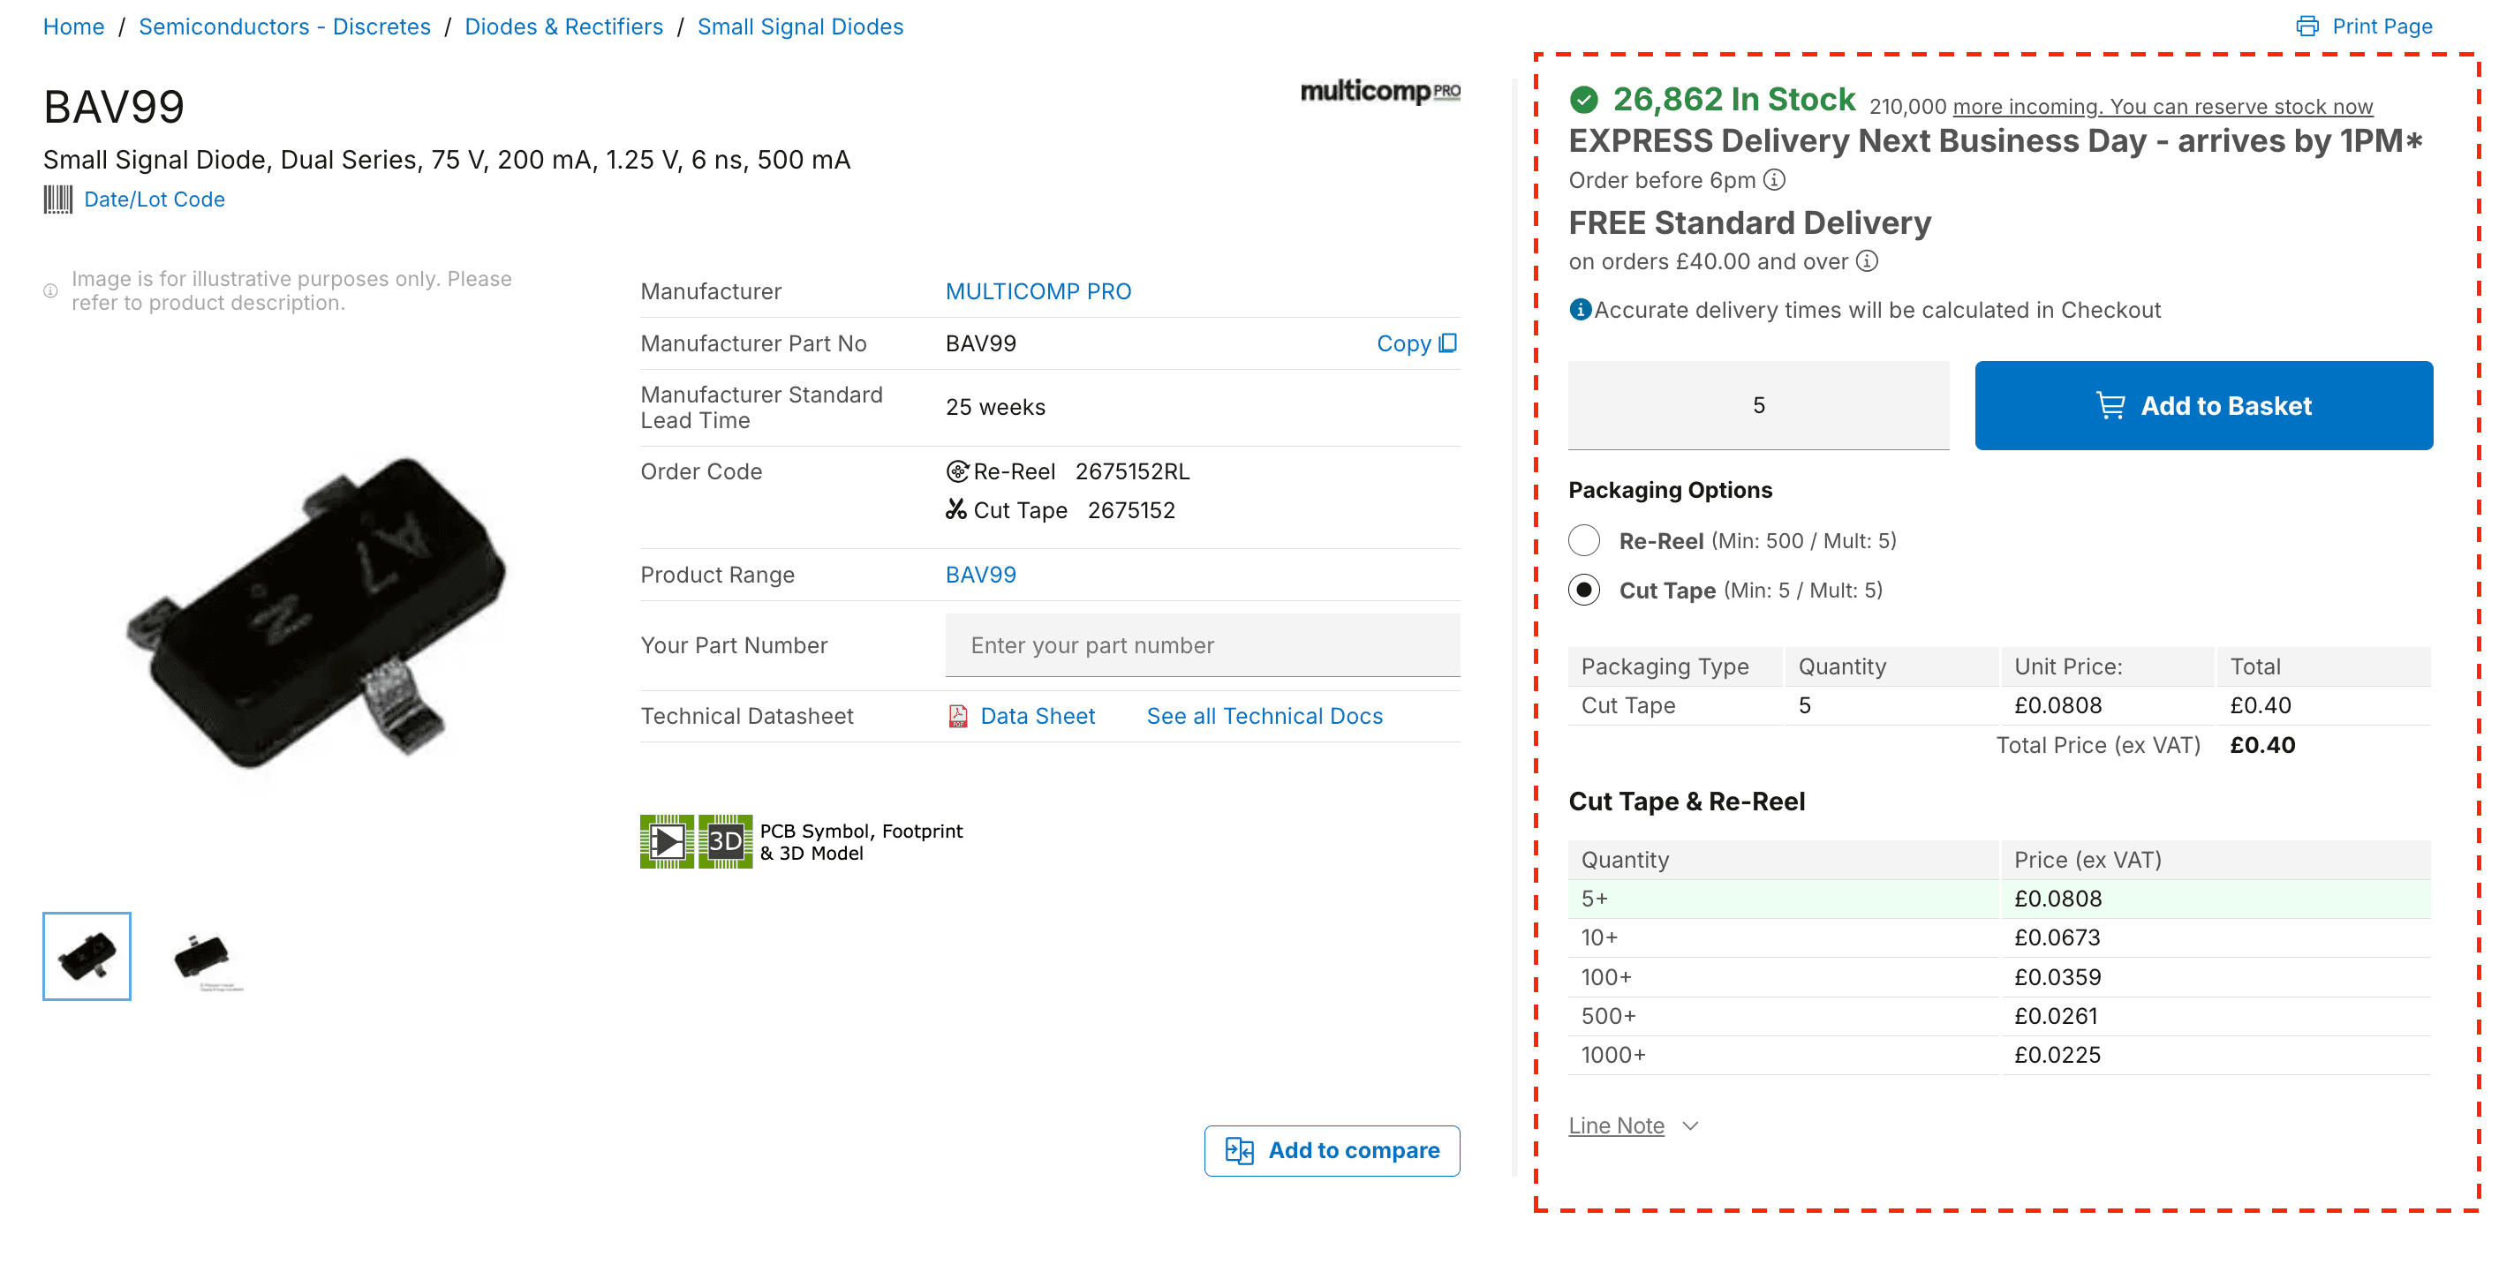This screenshot has width=2499, height=1287.
Task: Click info icon next to orders £40.00 and over
Action: 1868,261
